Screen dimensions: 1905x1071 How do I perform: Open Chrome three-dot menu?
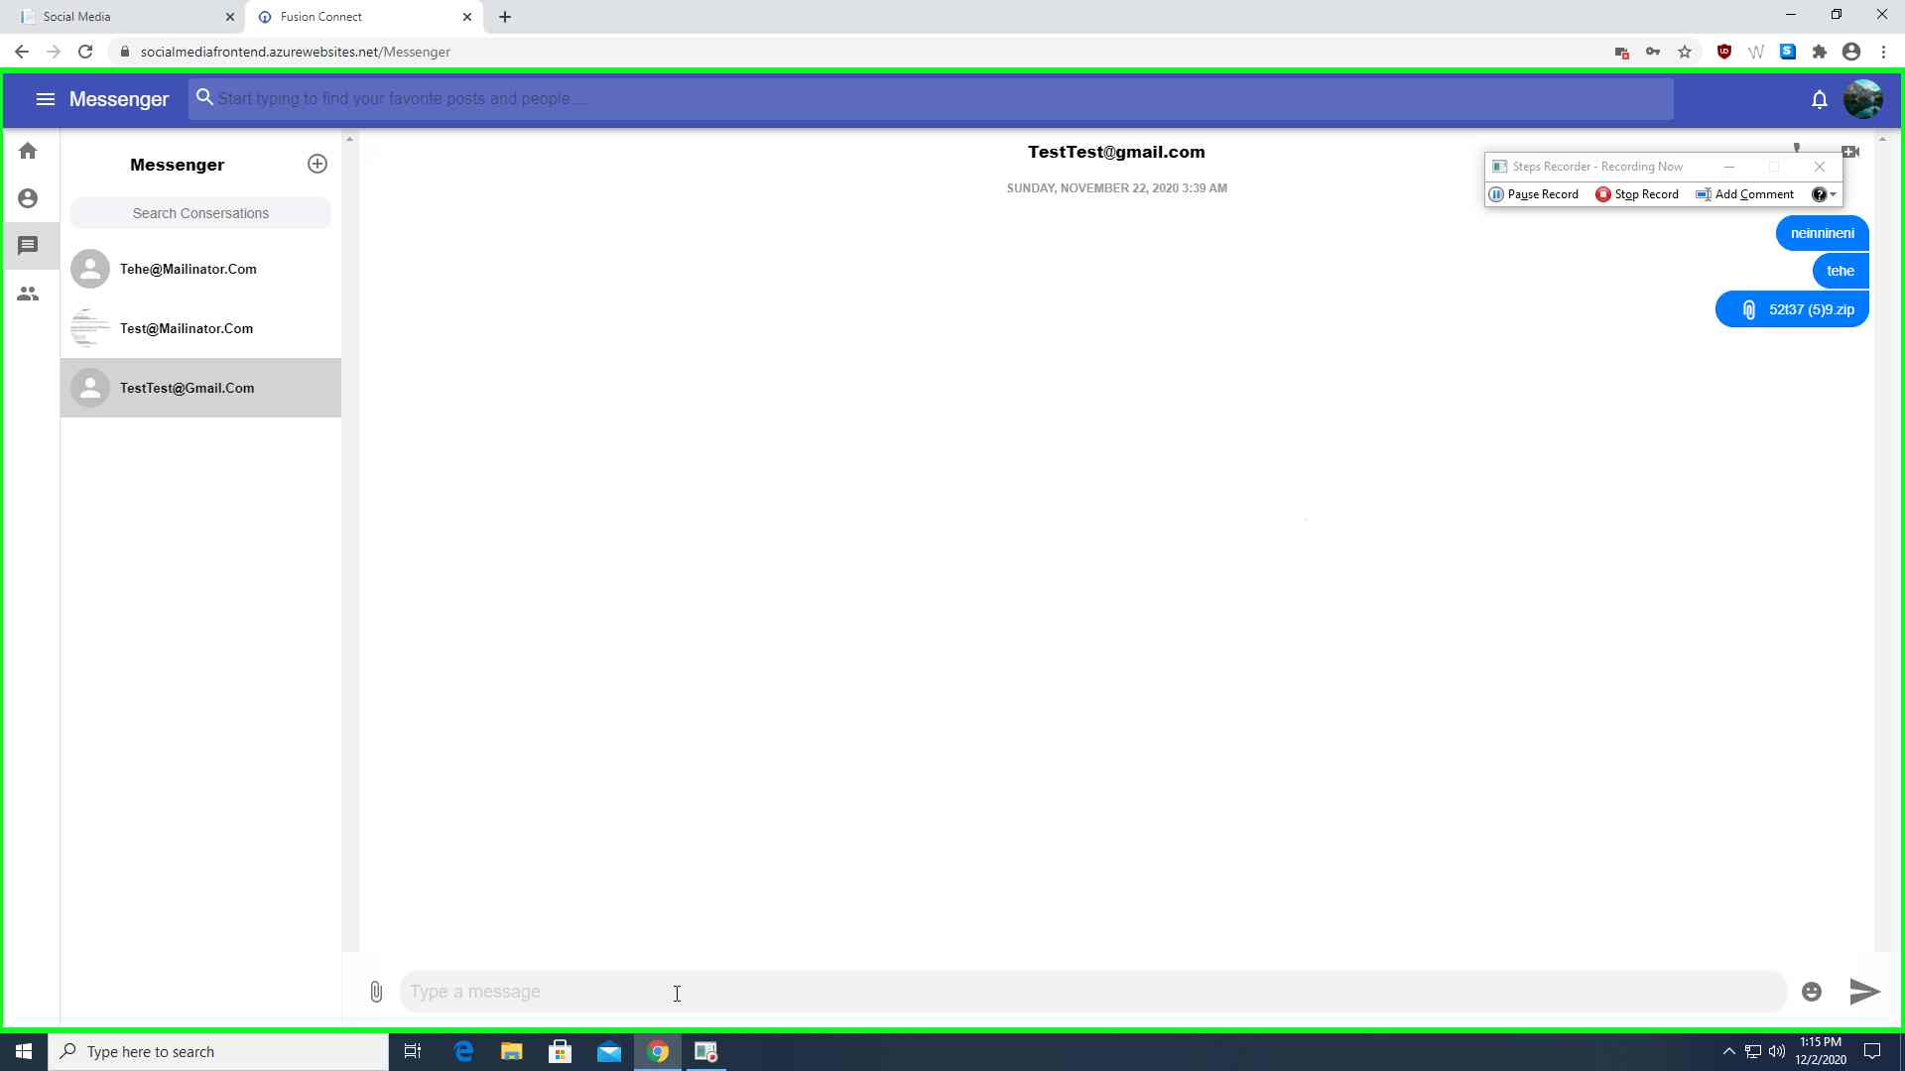tap(1883, 52)
